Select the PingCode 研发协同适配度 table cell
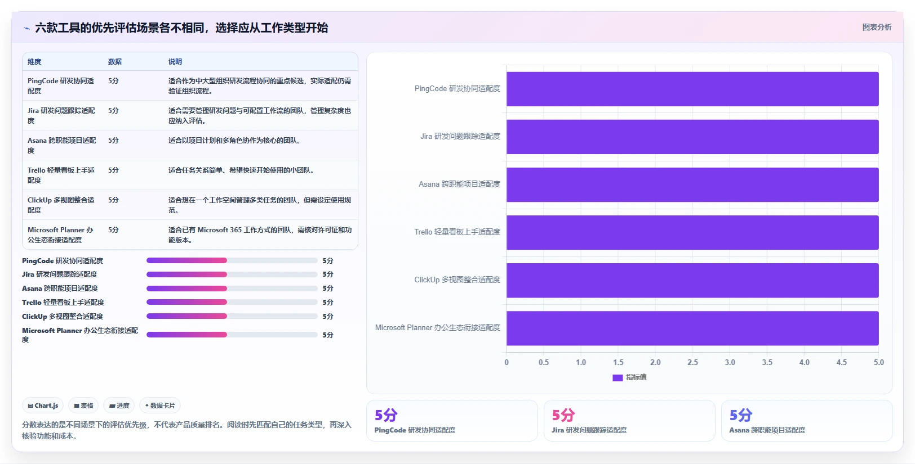The height and width of the screenshot is (464, 915). point(61,86)
